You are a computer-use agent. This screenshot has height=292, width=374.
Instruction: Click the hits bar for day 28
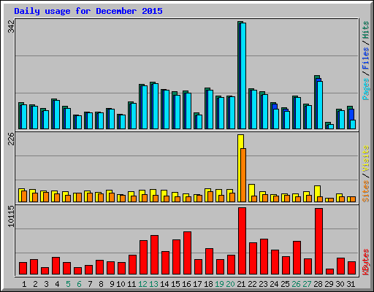coord(316,102)
